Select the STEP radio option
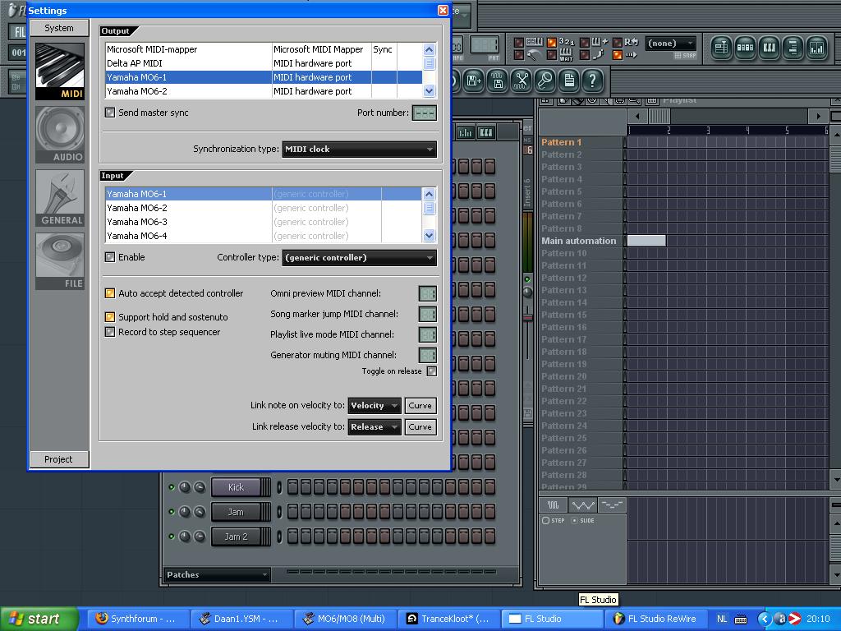This screenshot has width=841, height=631. pyautogui.click(x=545, y=520)
